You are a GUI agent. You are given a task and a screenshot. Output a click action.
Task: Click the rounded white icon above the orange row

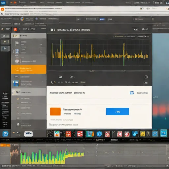[17, 61]
